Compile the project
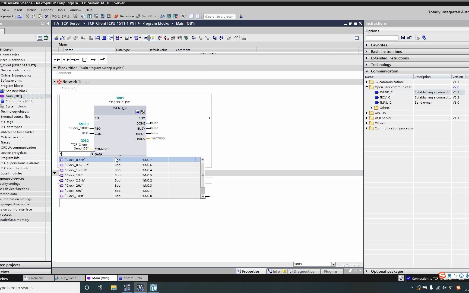This screenshot has width=469, height=293. tap(83, 16)
